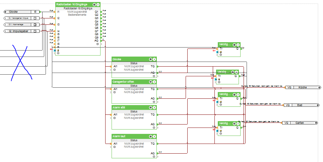Add an output below AQ in Alarm still
The height and width of the screenshot is (162, 323).
click(x=154, y=128)
